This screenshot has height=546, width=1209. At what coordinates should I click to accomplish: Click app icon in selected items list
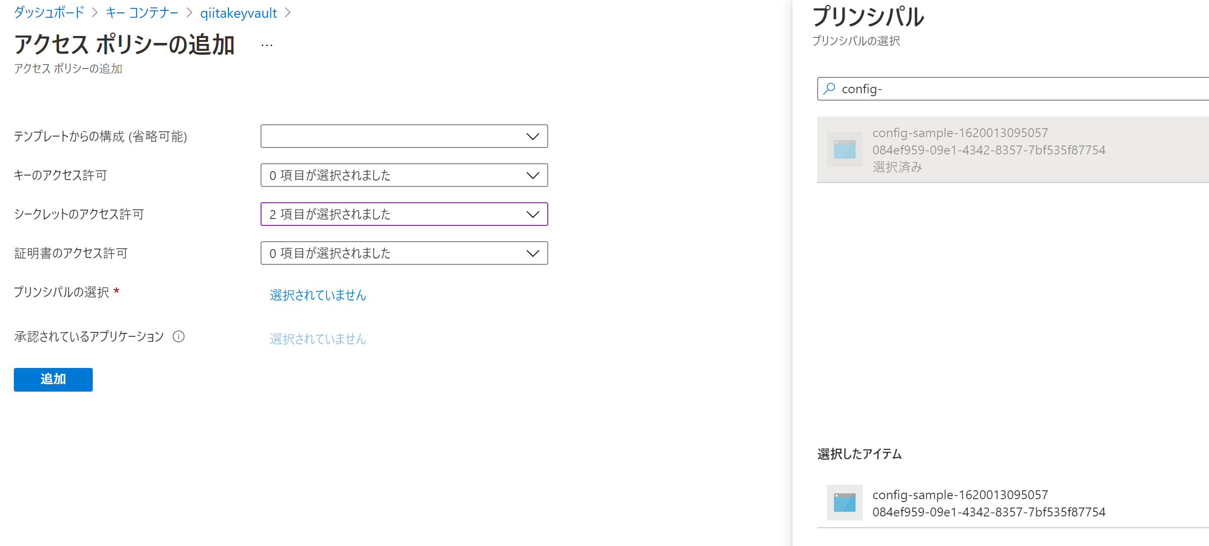[x=844, y=503]
